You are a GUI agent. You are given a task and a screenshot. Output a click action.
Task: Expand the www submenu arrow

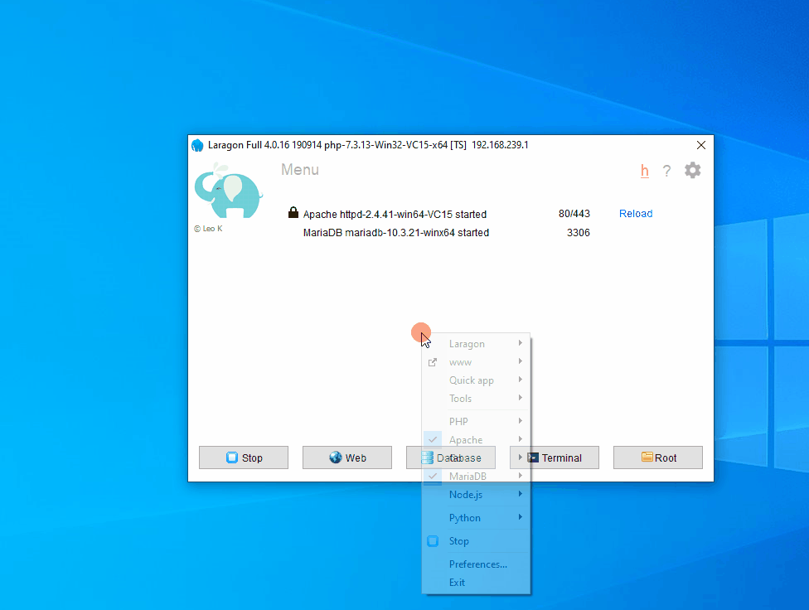[520, 361]
